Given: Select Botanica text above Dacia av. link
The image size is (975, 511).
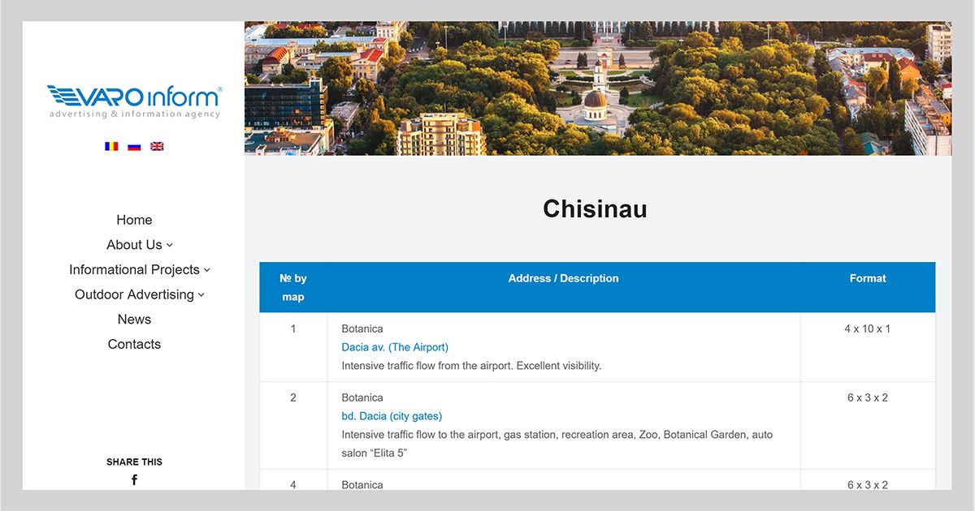Looking at the screenshot, I should coord(362,328).
